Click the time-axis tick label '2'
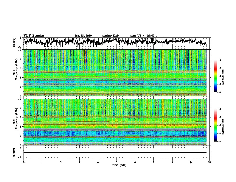This screenshot has height=182, width=236. (61, 162)
